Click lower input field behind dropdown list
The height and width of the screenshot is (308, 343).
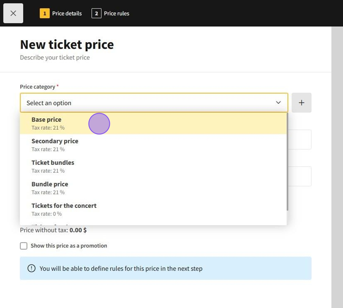coord(299,176)
